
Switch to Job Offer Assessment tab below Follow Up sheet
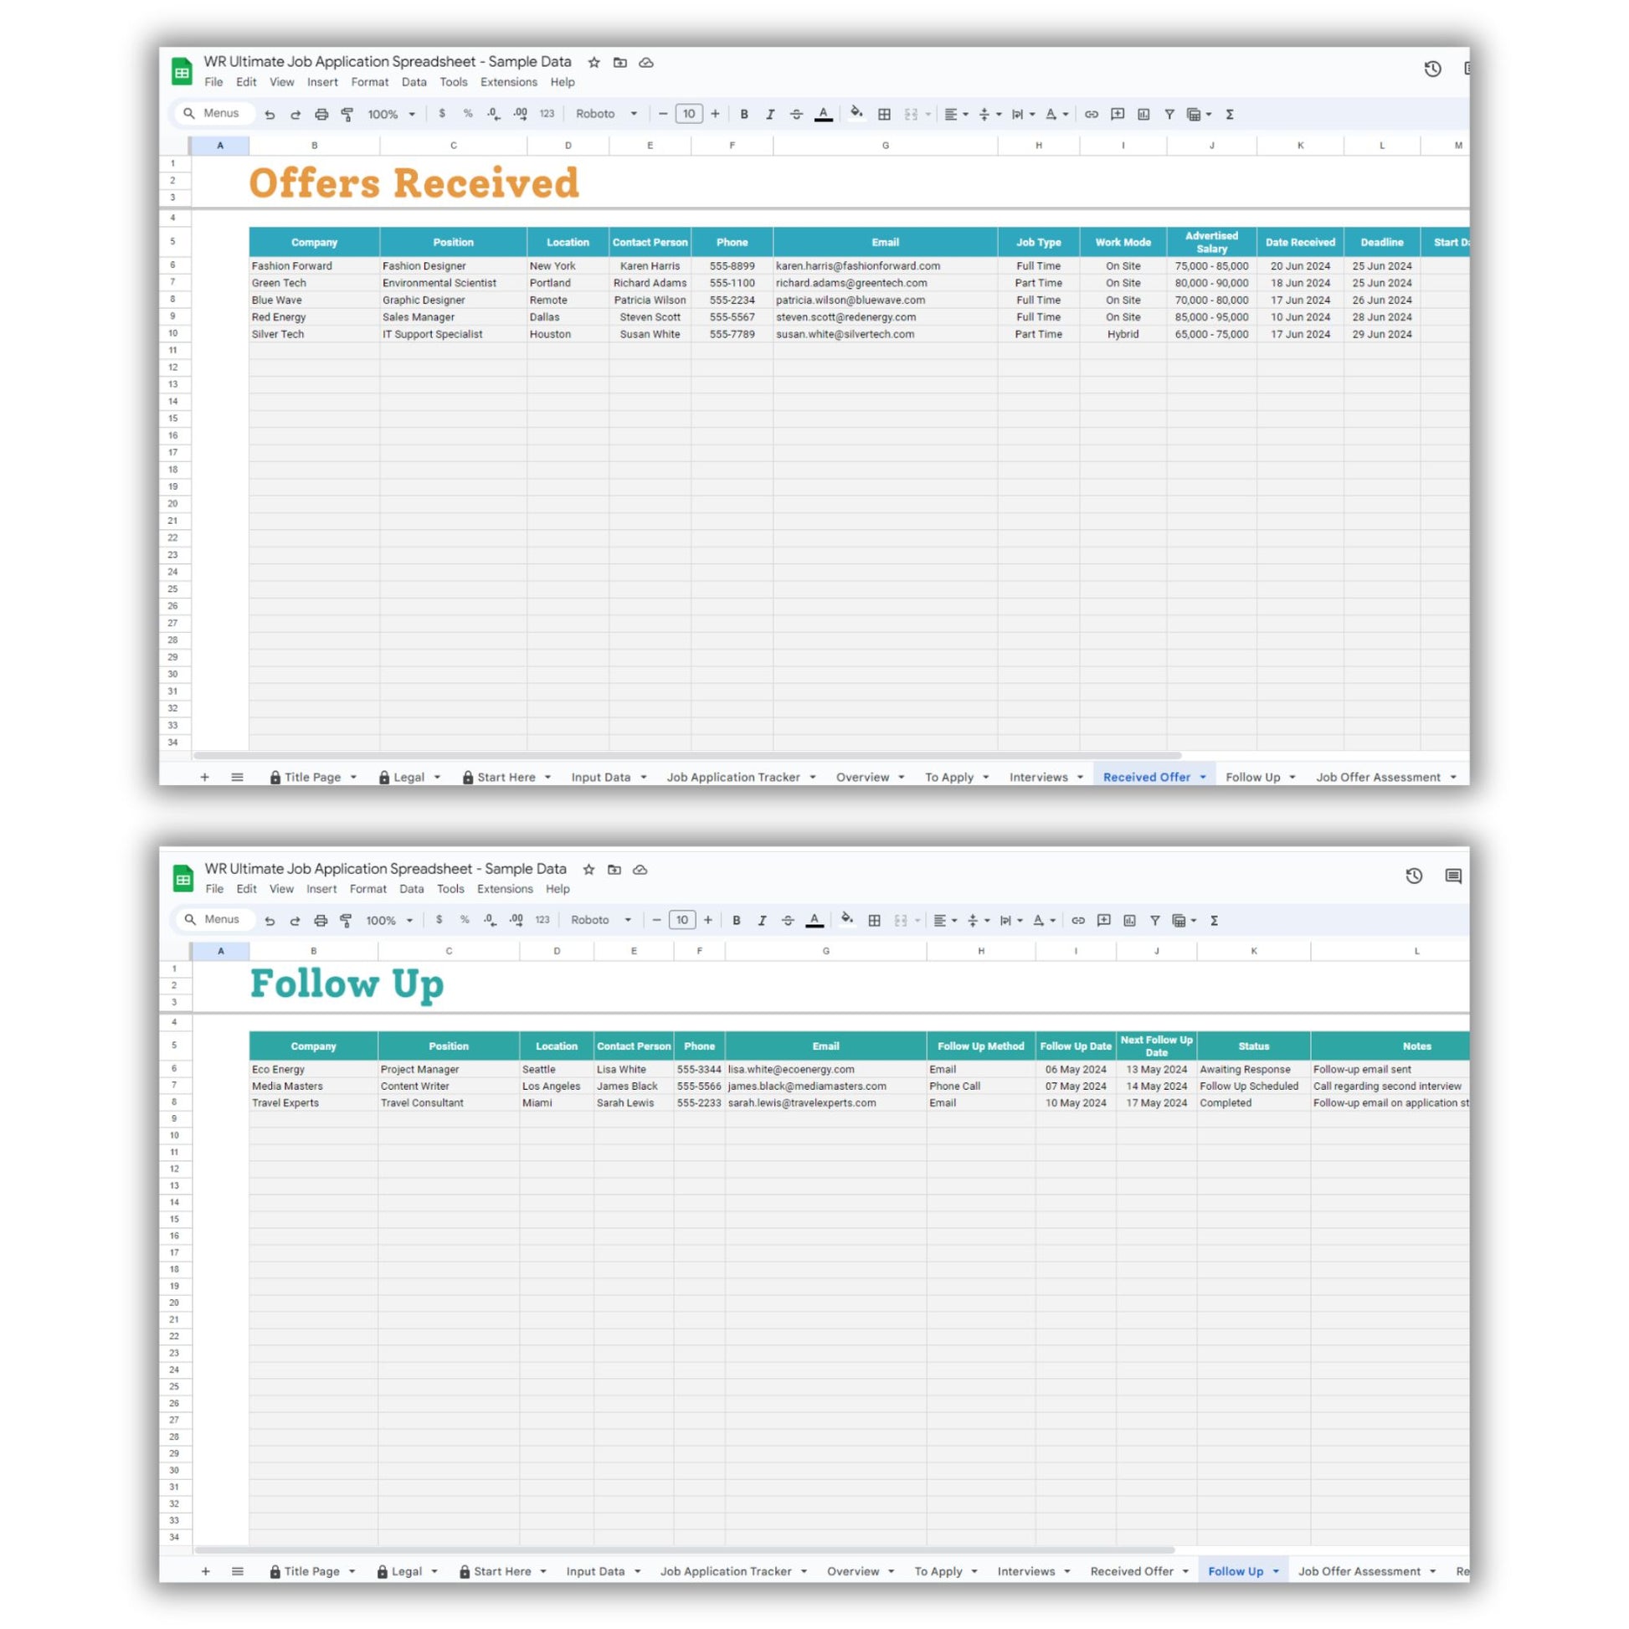pyautogui.click(x=1359, y=1570)
